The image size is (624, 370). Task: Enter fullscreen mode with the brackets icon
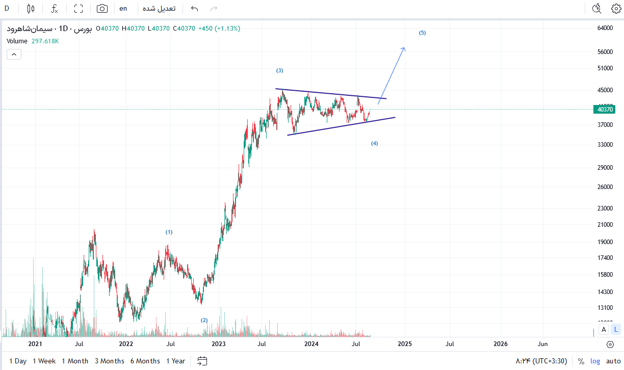[78, 9]
